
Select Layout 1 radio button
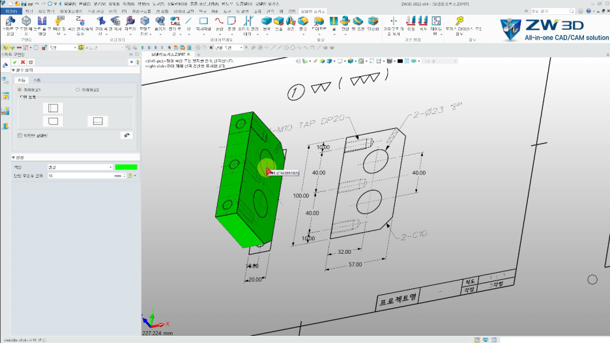20,90
